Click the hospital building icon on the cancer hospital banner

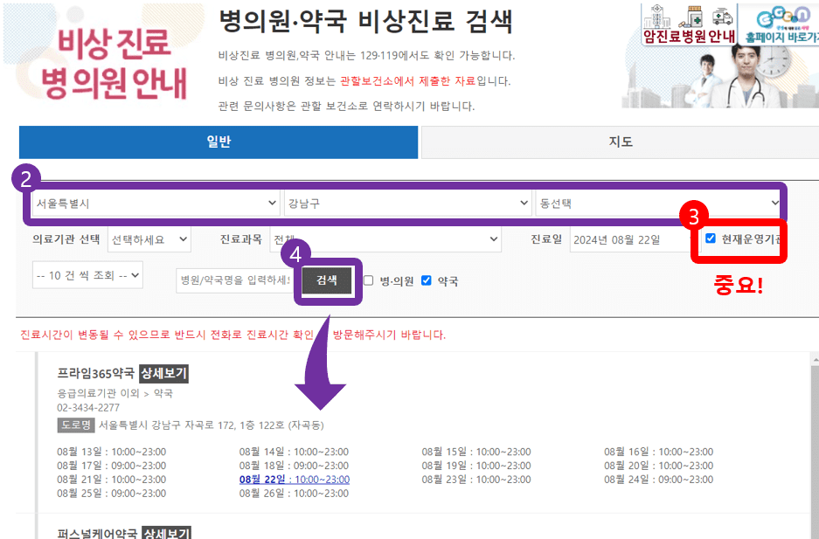point(656,17)
